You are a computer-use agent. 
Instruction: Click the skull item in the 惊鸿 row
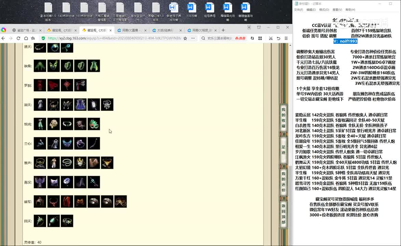point(53,124)
